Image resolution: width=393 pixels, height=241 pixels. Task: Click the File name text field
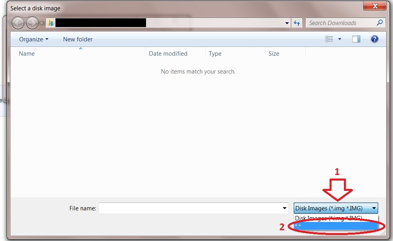tap(190, 208)
